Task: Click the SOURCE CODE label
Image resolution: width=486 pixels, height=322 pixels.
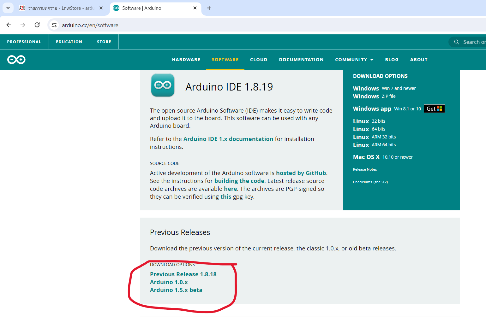Action: (165, 163)
